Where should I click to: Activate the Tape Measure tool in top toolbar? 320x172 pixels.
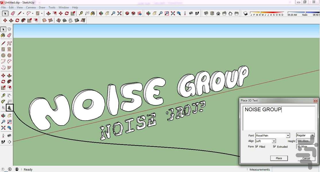coord(81,13)
